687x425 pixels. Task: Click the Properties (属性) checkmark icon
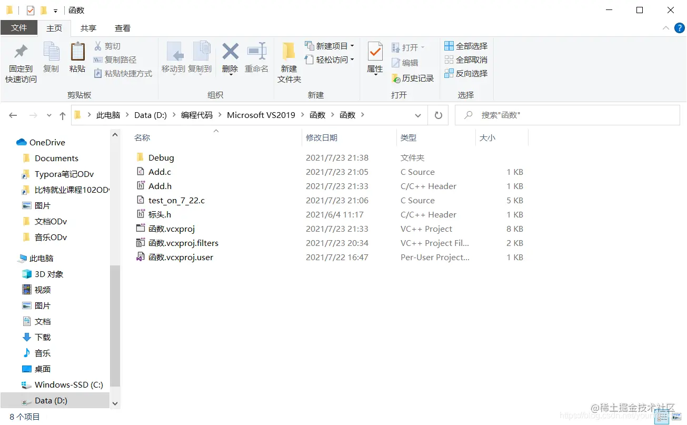375,52
